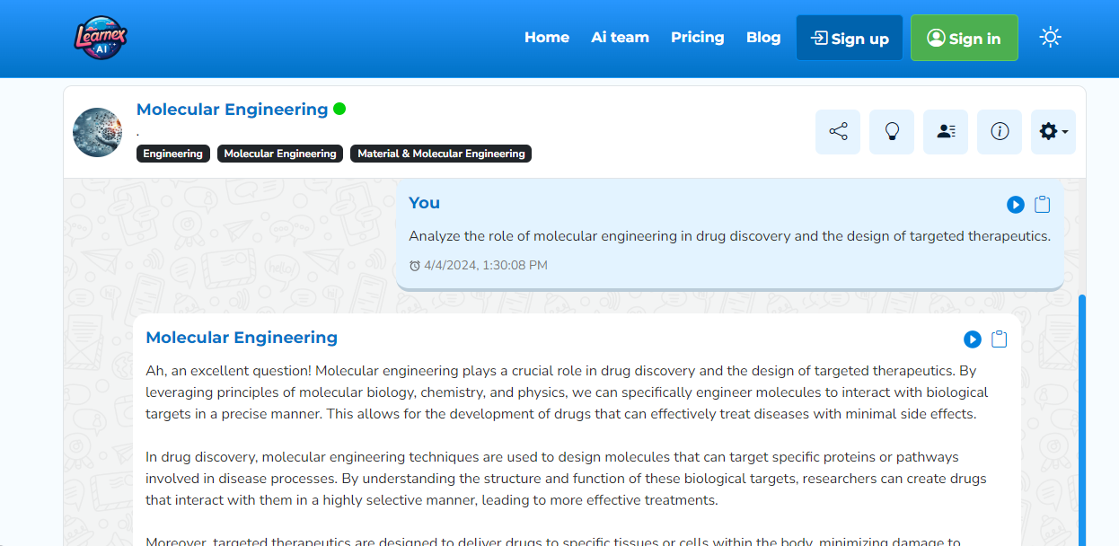The height and width of the screenshot is (546, 1119).
Task: Click the share icon button
Action: pyautogui.click(x=838, y=132)
